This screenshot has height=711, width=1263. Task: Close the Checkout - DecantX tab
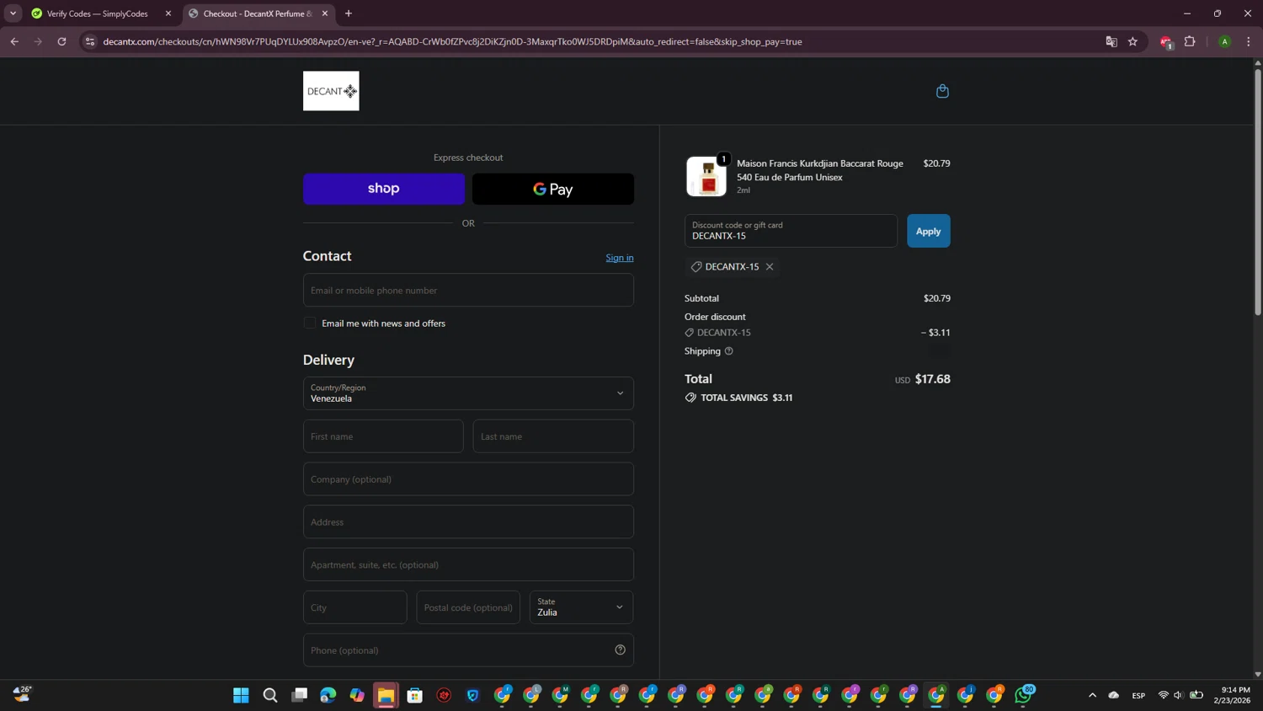pos(325,13)
